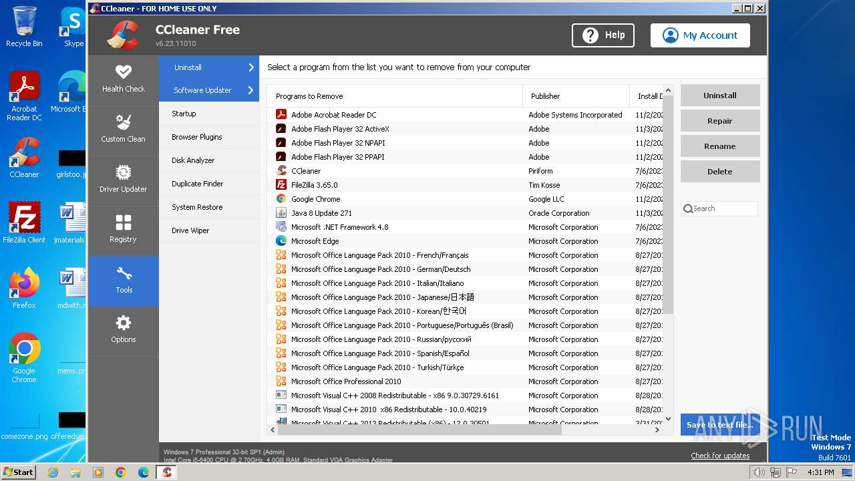Viewport: 855px width, 481px height.
Task: Click into the Search input field
Action: [x=725, y=209]
